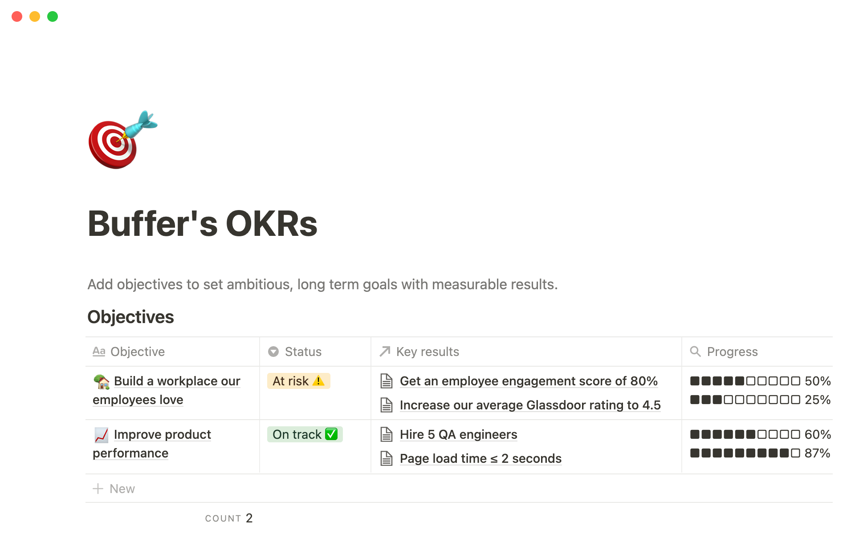Screen dimensions: 855x534
Task: Toggle visibility of employee engagement key result
Action: tap(388, 380)
